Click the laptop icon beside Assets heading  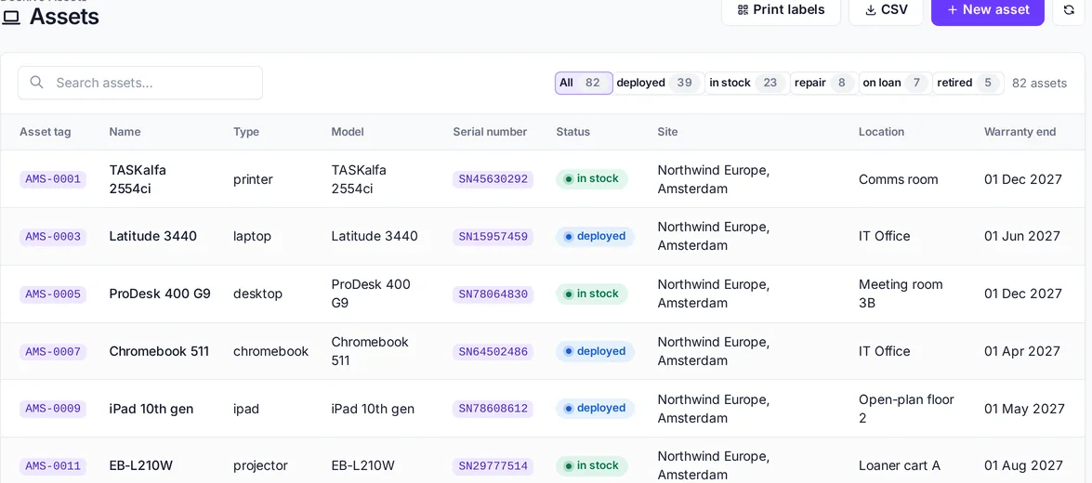pyautogui.click(x=11, y=18)
